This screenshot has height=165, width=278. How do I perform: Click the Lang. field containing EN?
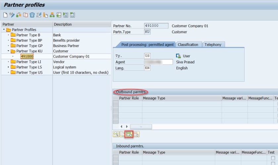point(147,68)
